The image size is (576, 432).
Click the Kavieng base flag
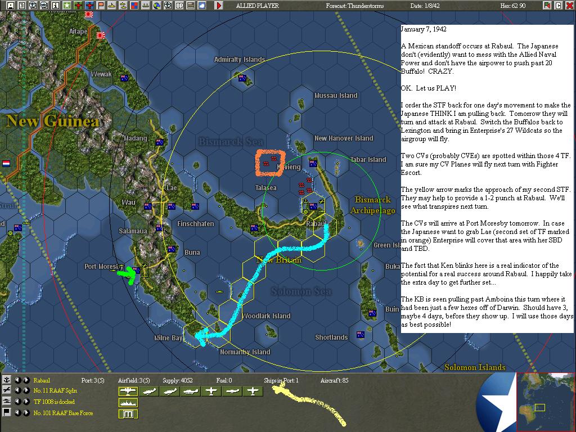313,164
